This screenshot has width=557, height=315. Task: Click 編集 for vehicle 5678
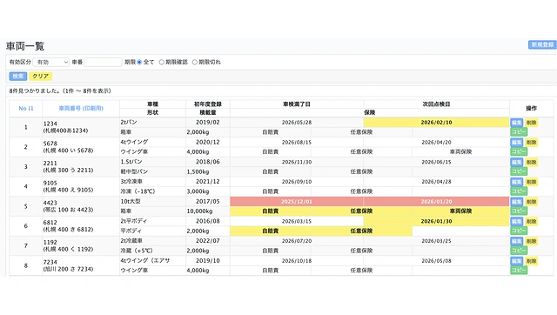click(516, 143)
